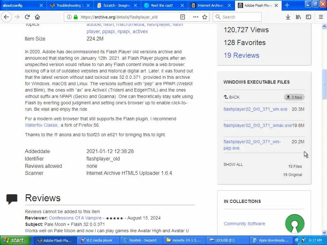Viewport: 327px width, 245px height.
Task: Toggle the sidebar view
Action: pos(308,17)
